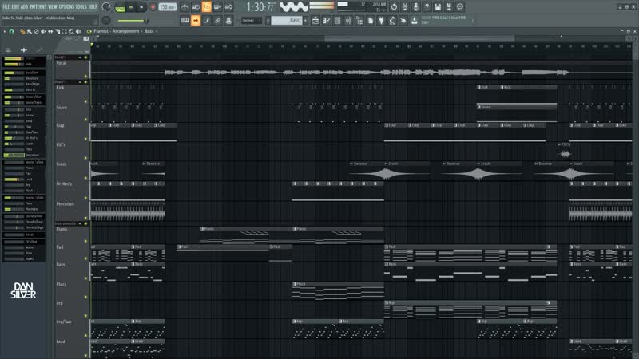The width and height of the screenshot is (639, 359).
Task: Open the VIEW menu
Action: coord(52,6)
